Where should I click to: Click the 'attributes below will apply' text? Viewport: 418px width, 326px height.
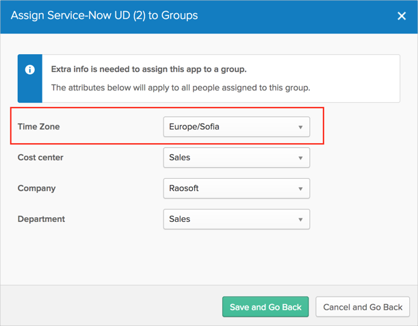181,88
